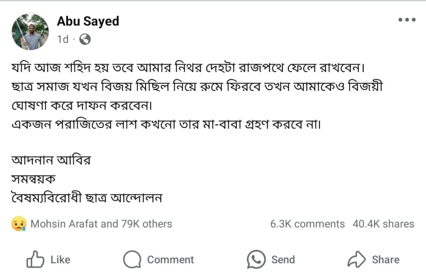The width and height of the screenshot is (426, 279).
Task: Click the globe public audience icon
Action: (x=85, y=39)
